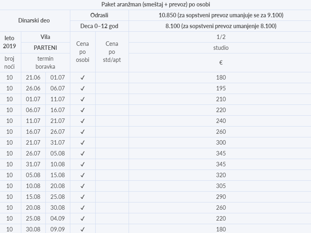Select the Deca 0–12 god cell
This screenshot has width=311, height=233.
tap(99, 26)
